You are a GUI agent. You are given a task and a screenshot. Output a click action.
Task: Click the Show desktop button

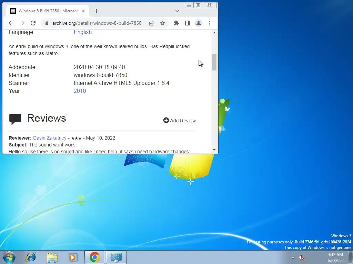click(351, 257)
